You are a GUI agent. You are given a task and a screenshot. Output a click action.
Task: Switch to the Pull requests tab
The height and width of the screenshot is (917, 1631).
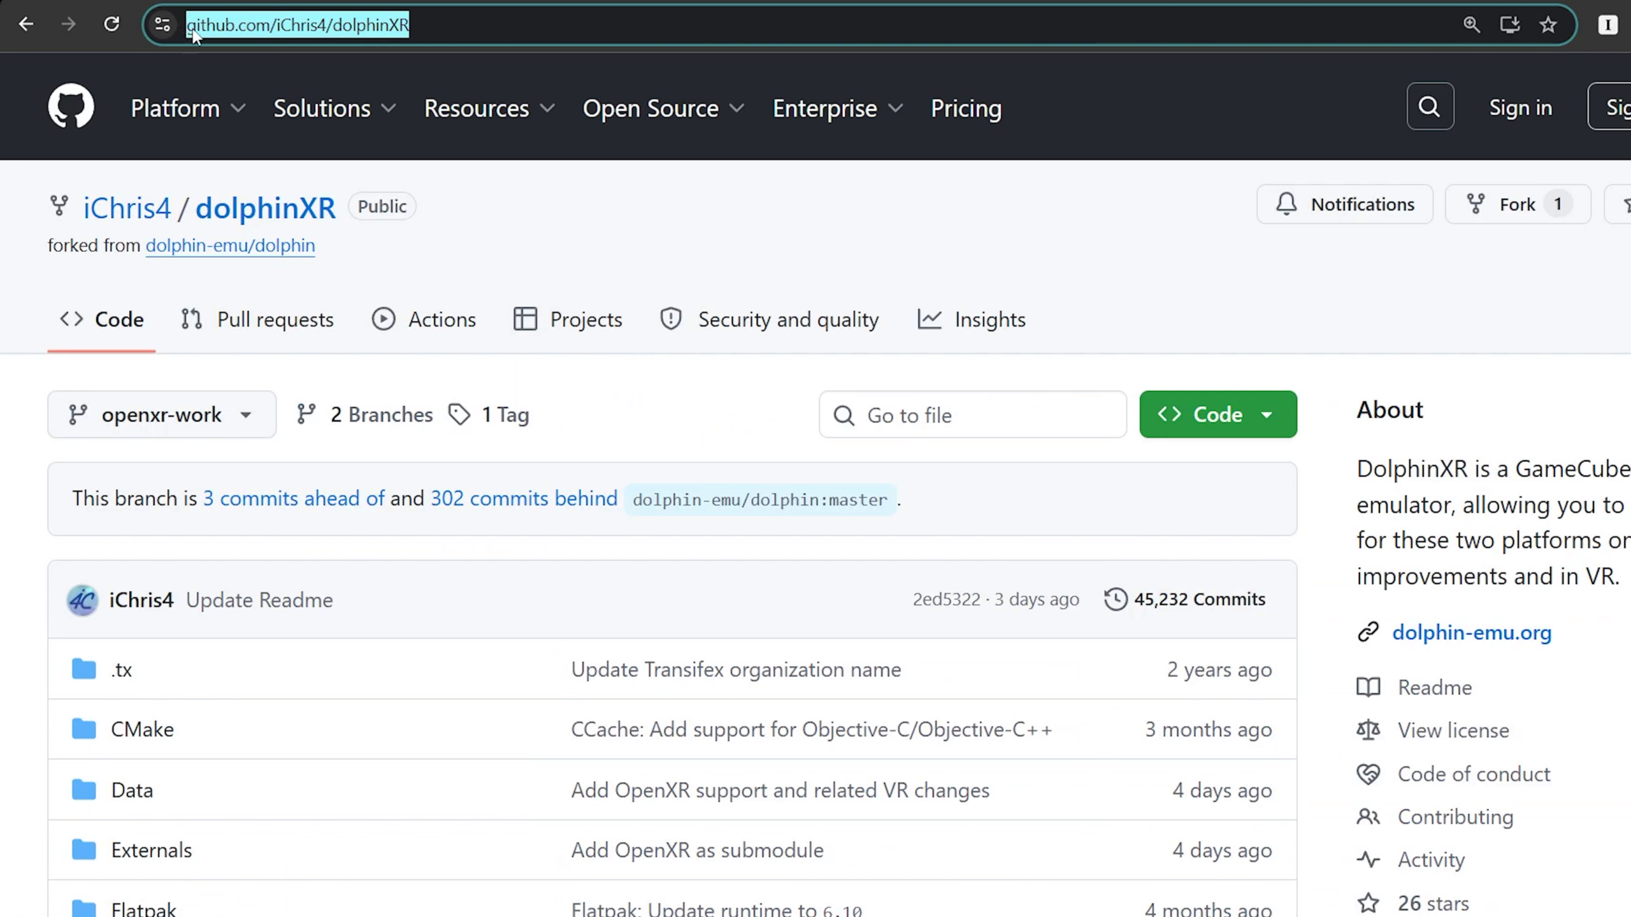(257, 319)
